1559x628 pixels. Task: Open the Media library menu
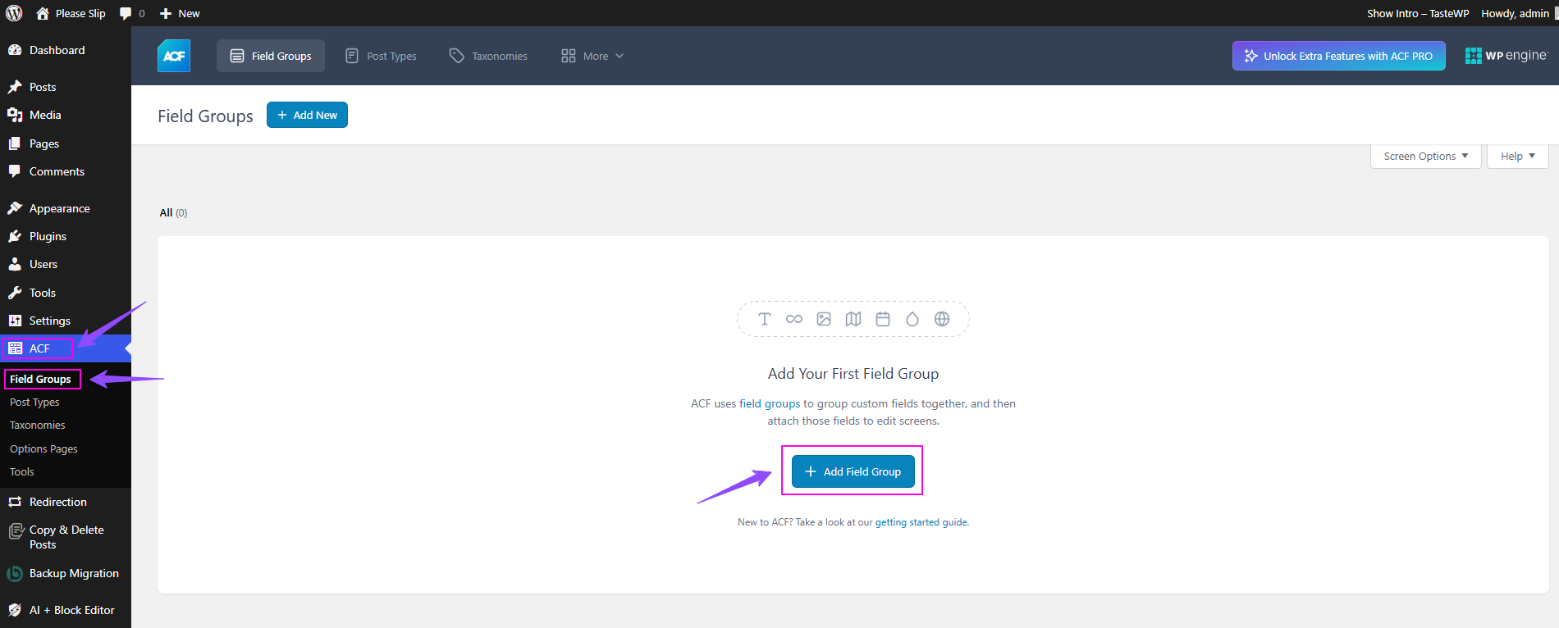pos(66,115)
